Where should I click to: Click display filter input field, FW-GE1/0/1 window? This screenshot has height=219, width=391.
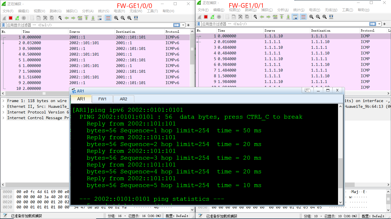pos(285,24)
